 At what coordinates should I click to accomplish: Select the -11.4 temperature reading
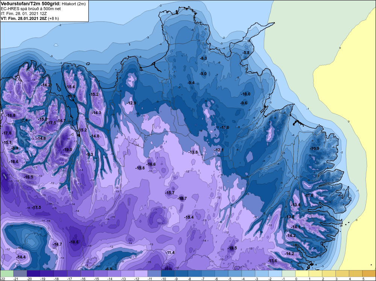[170, 252]
